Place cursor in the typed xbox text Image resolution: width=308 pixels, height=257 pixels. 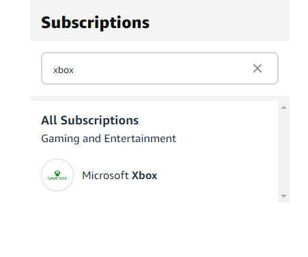click(64, 70)
